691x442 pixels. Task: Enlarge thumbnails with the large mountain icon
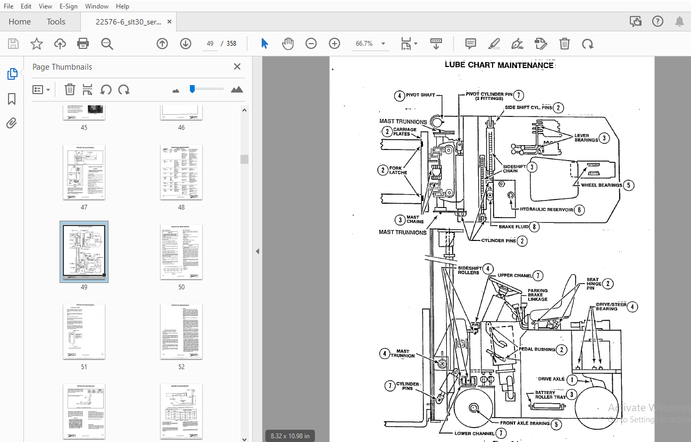point(237,89)
